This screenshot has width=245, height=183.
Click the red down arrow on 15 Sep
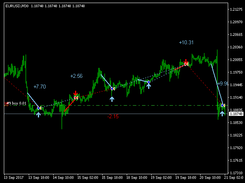click(76, 93)
